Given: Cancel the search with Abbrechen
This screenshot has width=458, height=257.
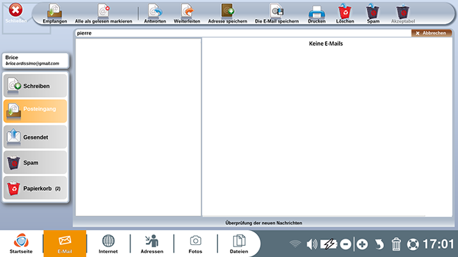Looking at the screenshot, I should tap(431, 33).
